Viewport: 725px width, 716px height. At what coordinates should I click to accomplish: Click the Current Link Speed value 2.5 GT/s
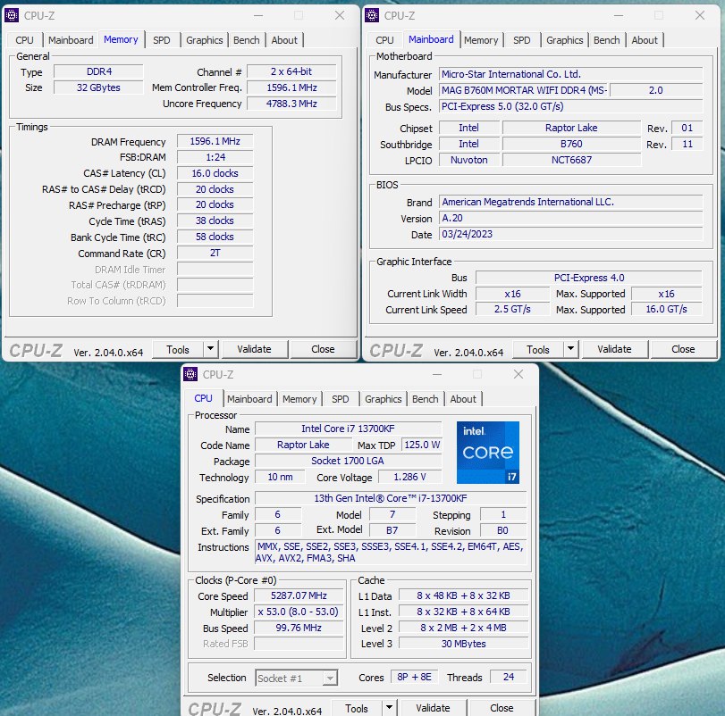[512, 309]
